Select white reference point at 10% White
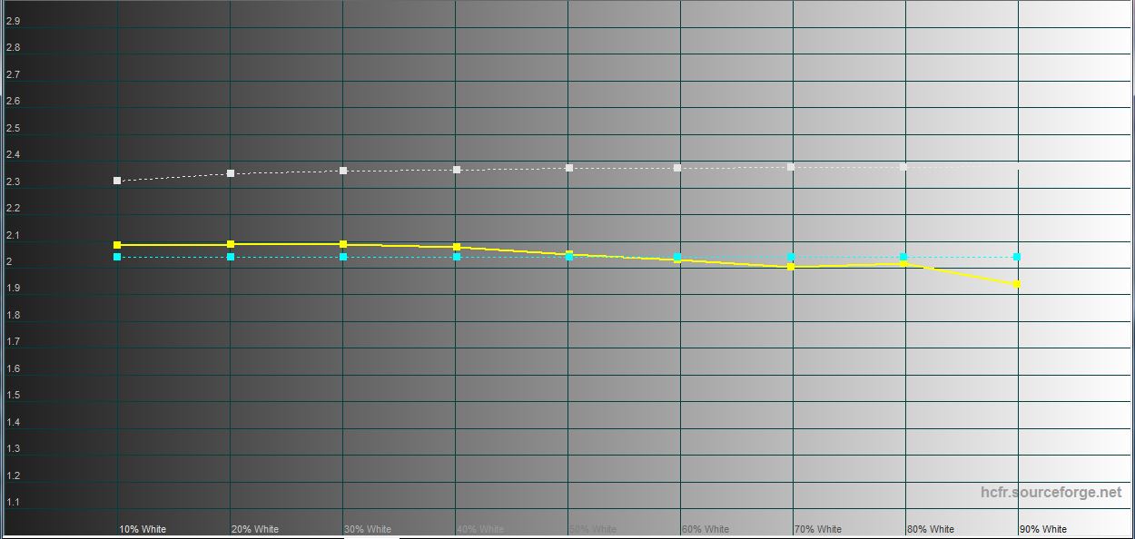This screenshot has width=1135, height=539. [x=117, y=181]
